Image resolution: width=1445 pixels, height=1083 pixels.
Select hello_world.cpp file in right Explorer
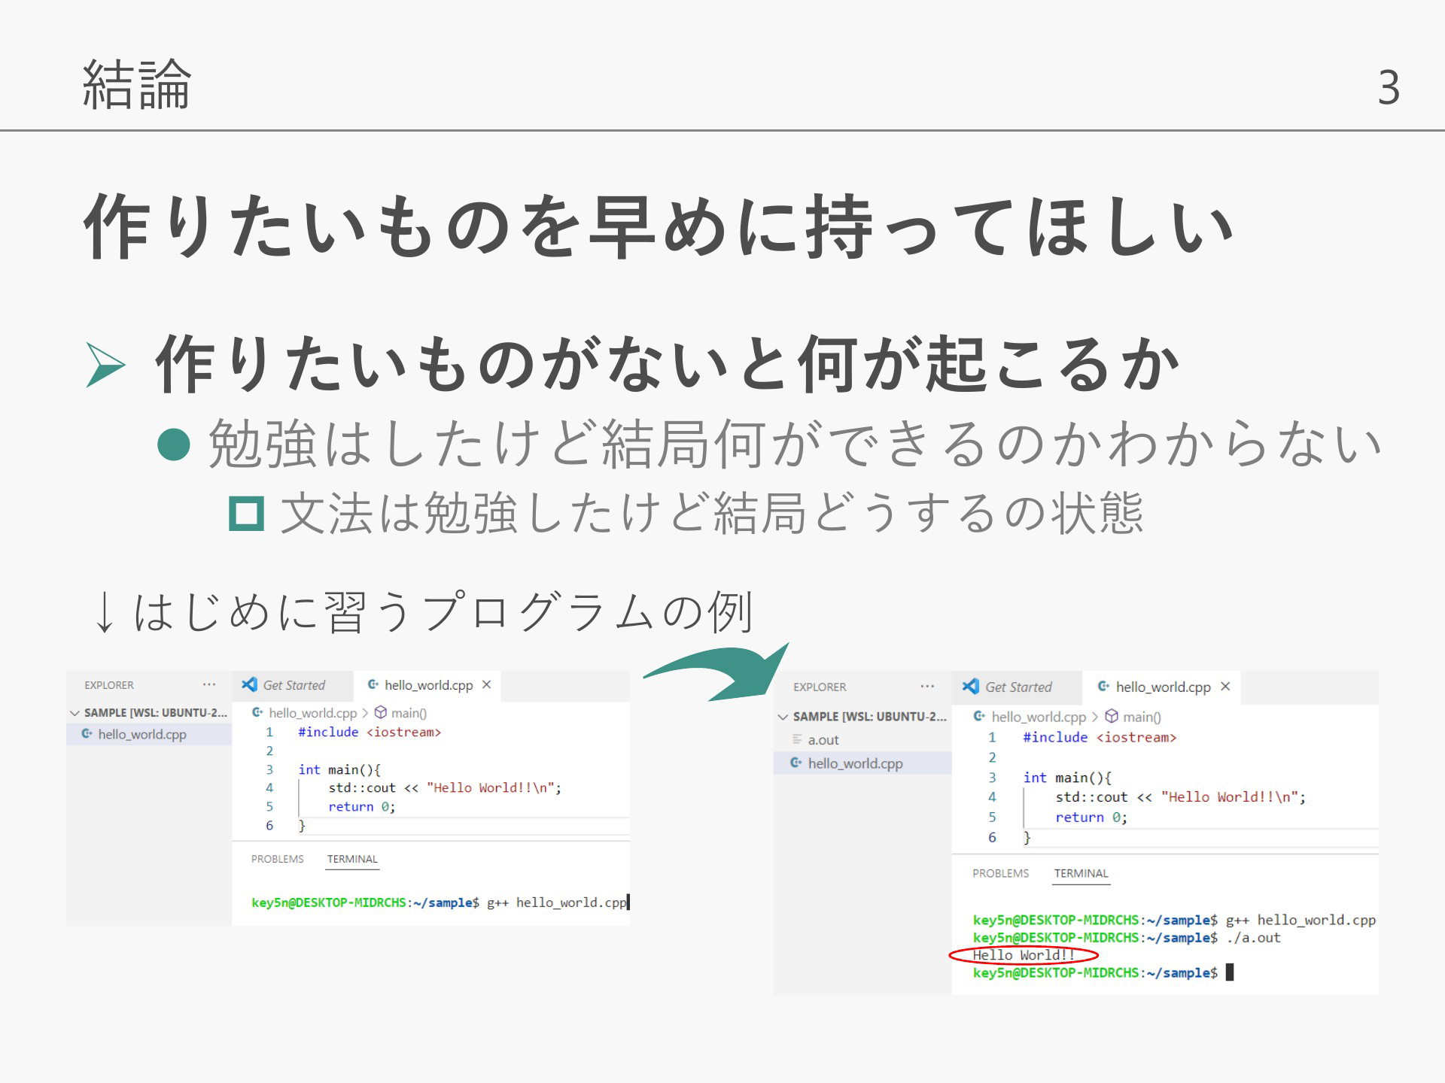click(862, 763)
